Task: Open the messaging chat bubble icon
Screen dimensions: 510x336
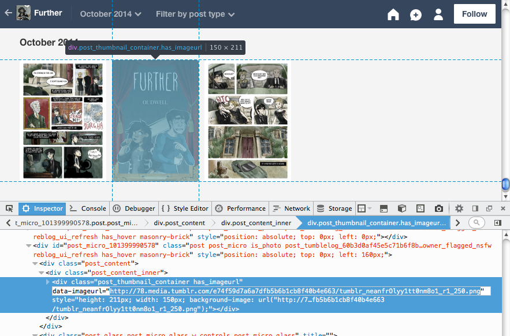Action: [416, 14]
